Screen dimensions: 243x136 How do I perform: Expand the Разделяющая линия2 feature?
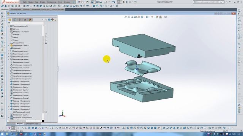point(8,54)
